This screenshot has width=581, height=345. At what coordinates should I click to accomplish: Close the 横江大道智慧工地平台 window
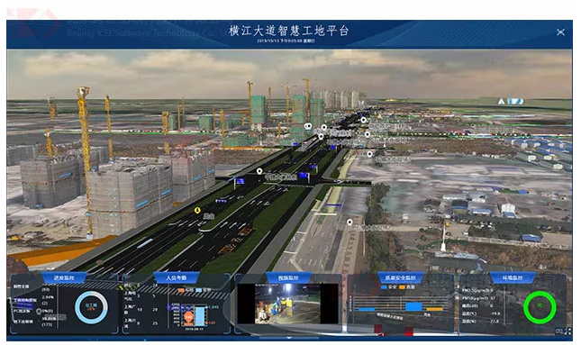coord(560,32)
